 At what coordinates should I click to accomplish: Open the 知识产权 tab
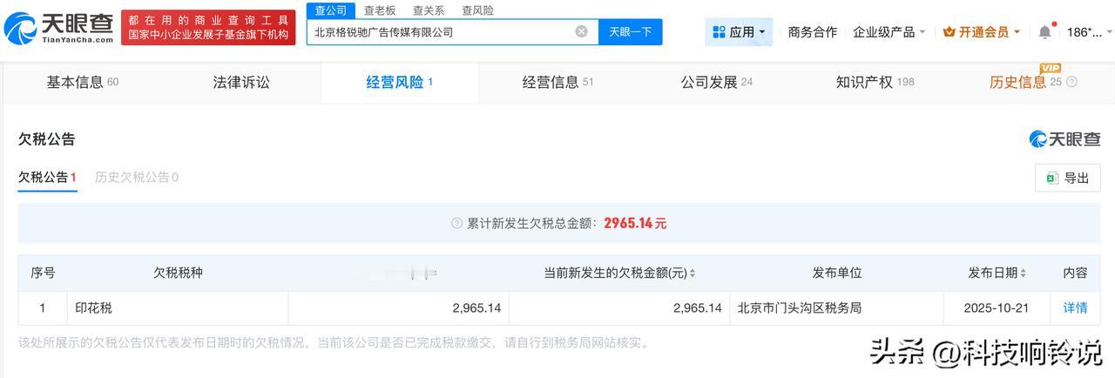[875, 82]
